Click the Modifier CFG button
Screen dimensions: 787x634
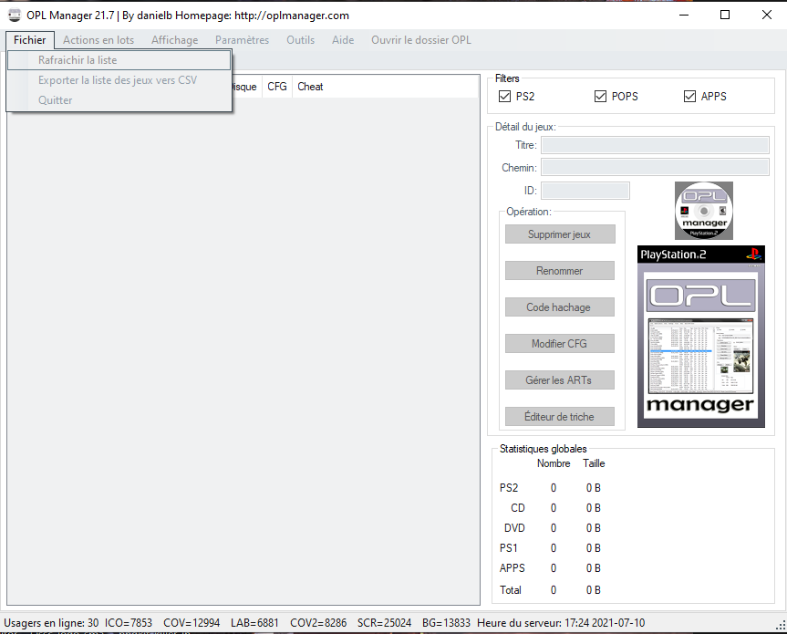coord(560,344)
